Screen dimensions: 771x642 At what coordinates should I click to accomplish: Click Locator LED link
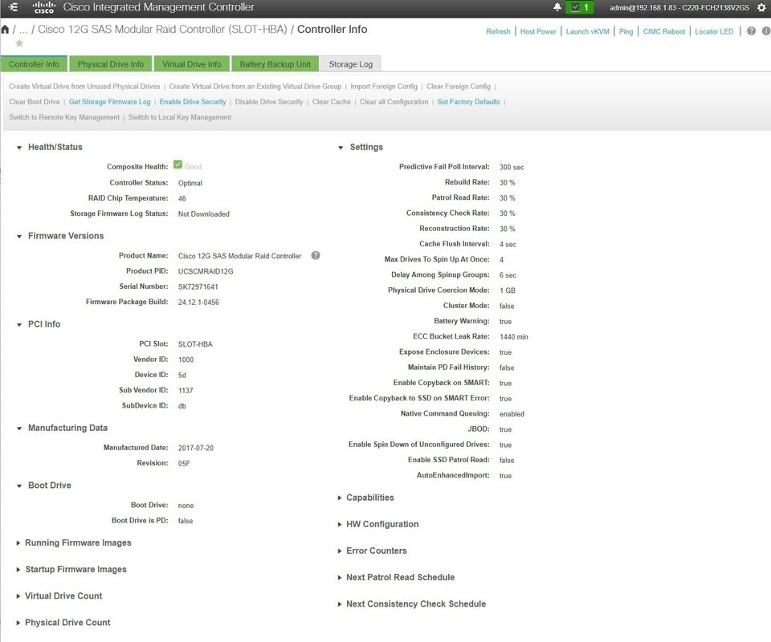point(714,31)
